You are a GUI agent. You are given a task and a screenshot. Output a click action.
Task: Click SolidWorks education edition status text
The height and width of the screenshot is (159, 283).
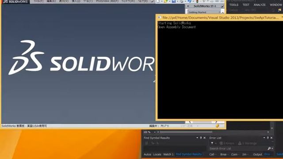(x=24, y=126)
